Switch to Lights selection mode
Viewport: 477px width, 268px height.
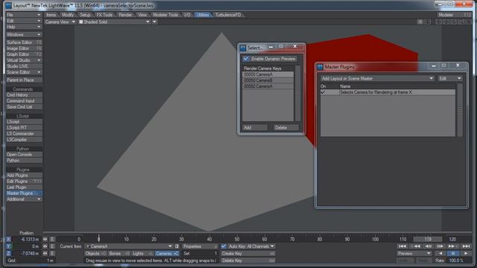pyautogui.click(x=142, y=253)
